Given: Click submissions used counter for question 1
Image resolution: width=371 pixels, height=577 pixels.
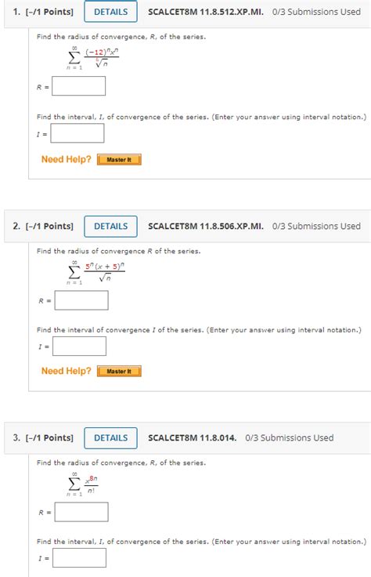Looking at the screenshot, I should point(316,12).
